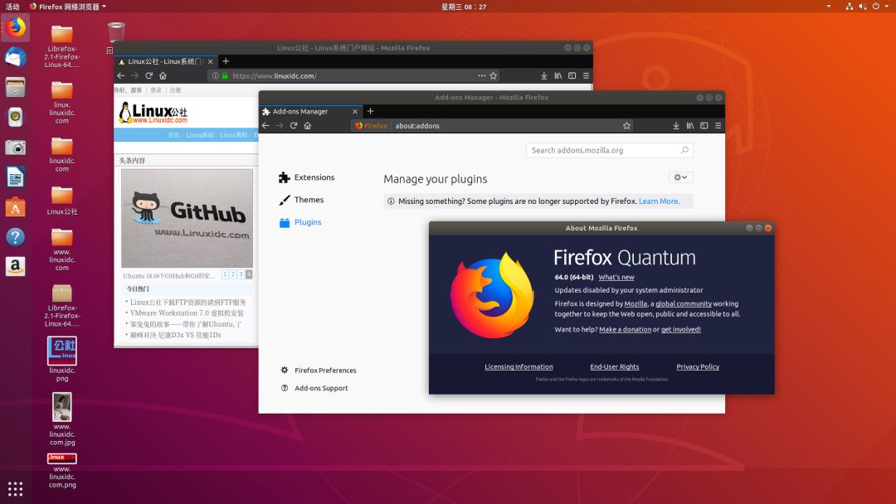Select the linuxidc.png file on desktop
Viewport: 896px width, 504px height.
click(61, 358)
